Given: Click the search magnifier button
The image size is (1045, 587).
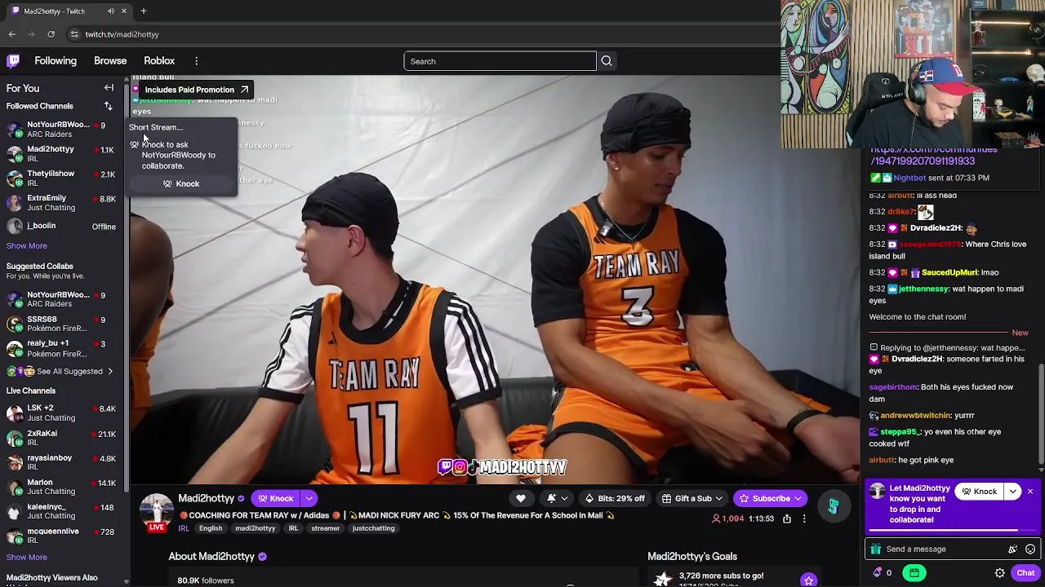Looking at the screenshot, I should click(607, 61).
